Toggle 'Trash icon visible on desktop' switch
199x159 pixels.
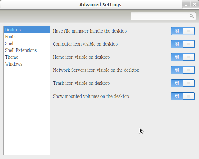pos(183,83)
